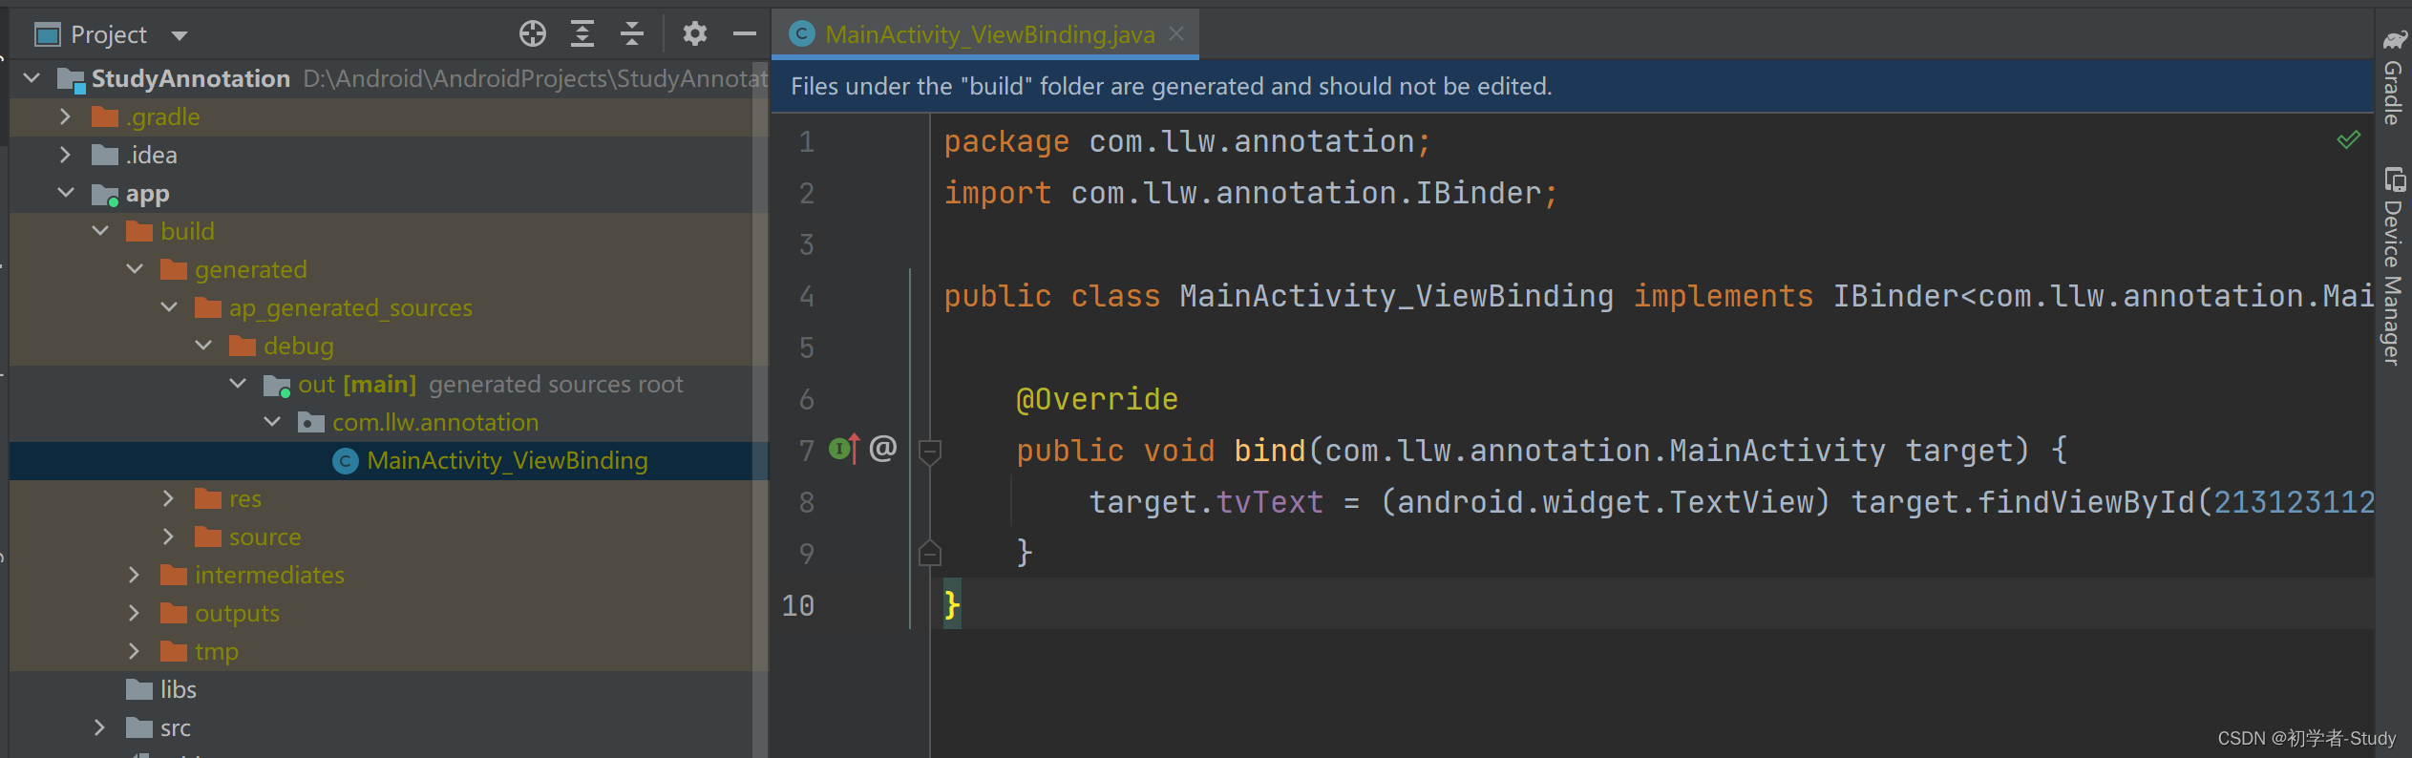This screenshot has width=2412, height=758.
Task: Select the libs folder row
Action: [390, 689]
